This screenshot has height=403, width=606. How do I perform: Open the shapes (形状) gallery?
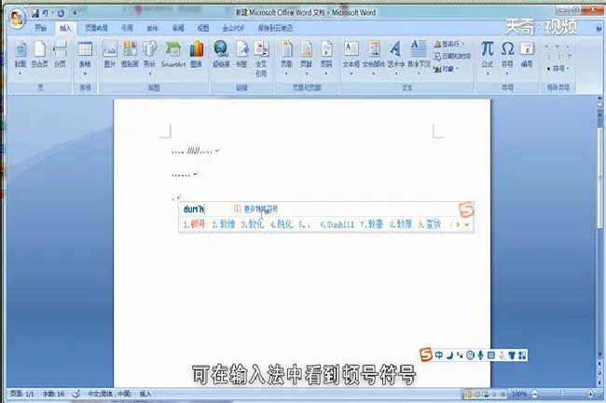[x=149, y=58]
